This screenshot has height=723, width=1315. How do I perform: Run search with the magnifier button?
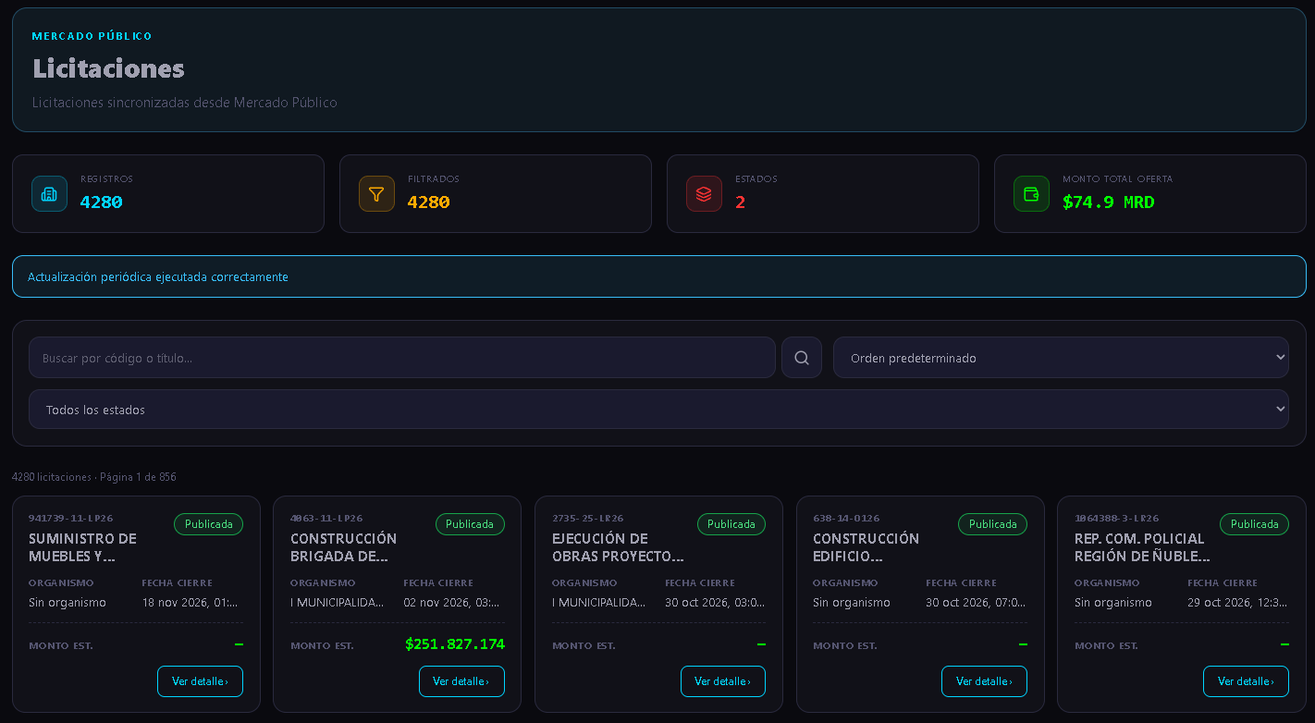pyautogui.click(x=802, y=358)
